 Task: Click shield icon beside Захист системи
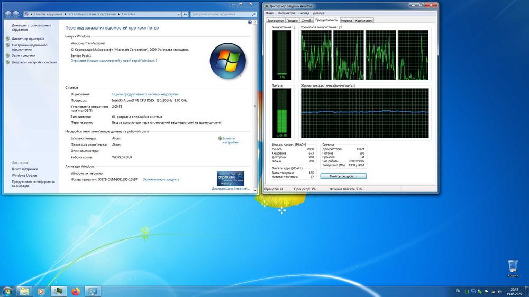pyautogui.click(x=8, y=55)
